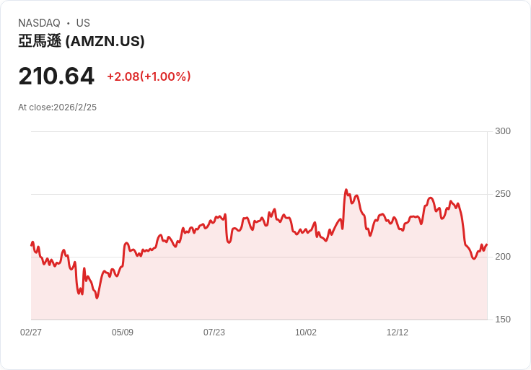The width and height of the screenshot is (531, 370).
Task: Open the 亞馬遜 (AMZN.US) stock title
Action: click(82, 41)
